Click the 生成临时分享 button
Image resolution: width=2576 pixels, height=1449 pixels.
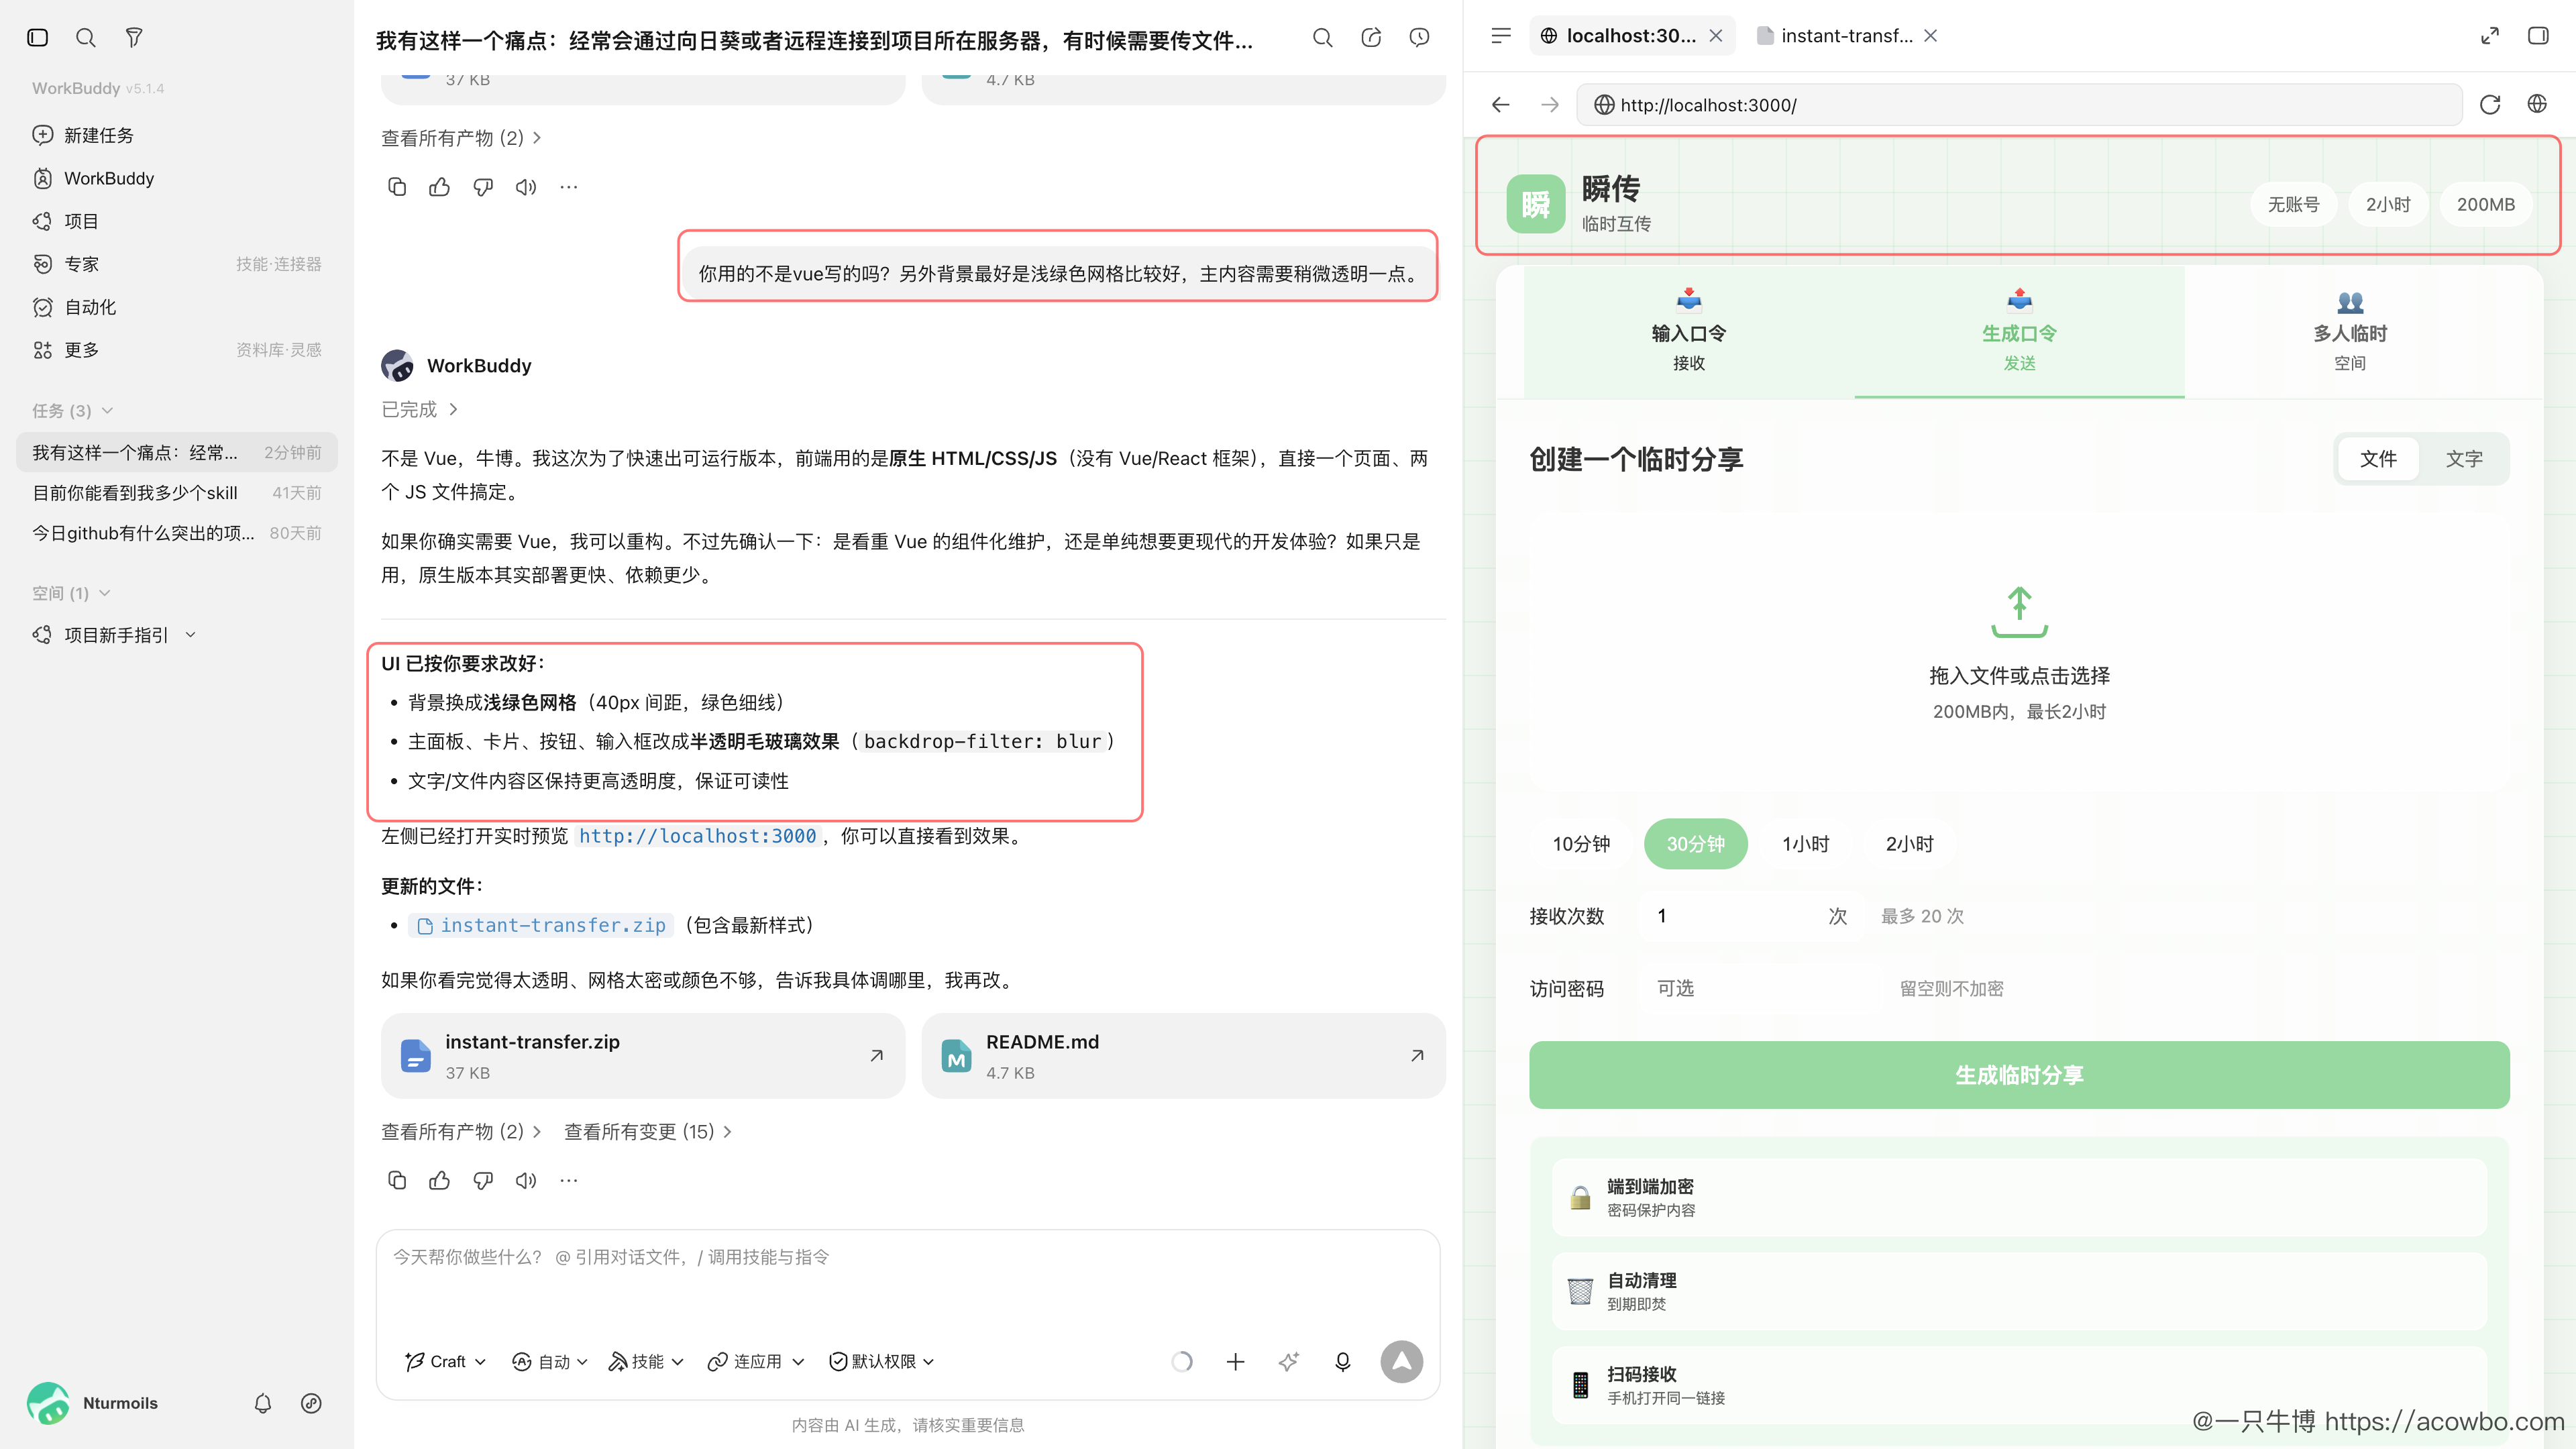tap(2019, 1075)
